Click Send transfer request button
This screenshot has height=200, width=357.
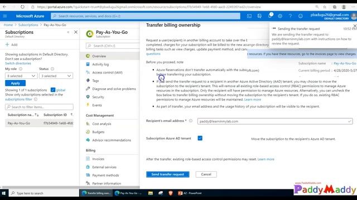pyautogui.click(x=167, y=174)
